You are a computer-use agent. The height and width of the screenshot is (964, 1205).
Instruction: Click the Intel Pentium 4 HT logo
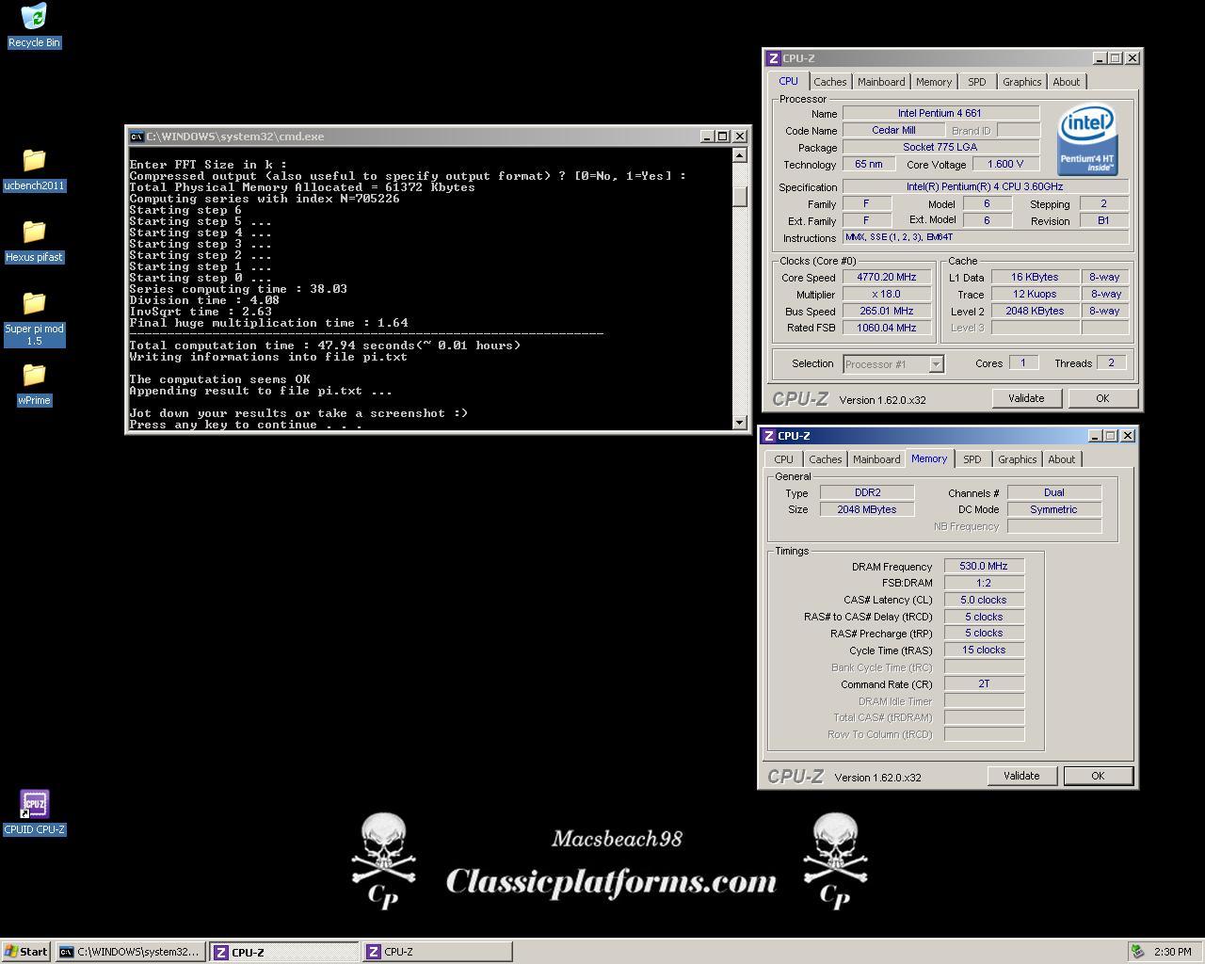point(1086,140)
